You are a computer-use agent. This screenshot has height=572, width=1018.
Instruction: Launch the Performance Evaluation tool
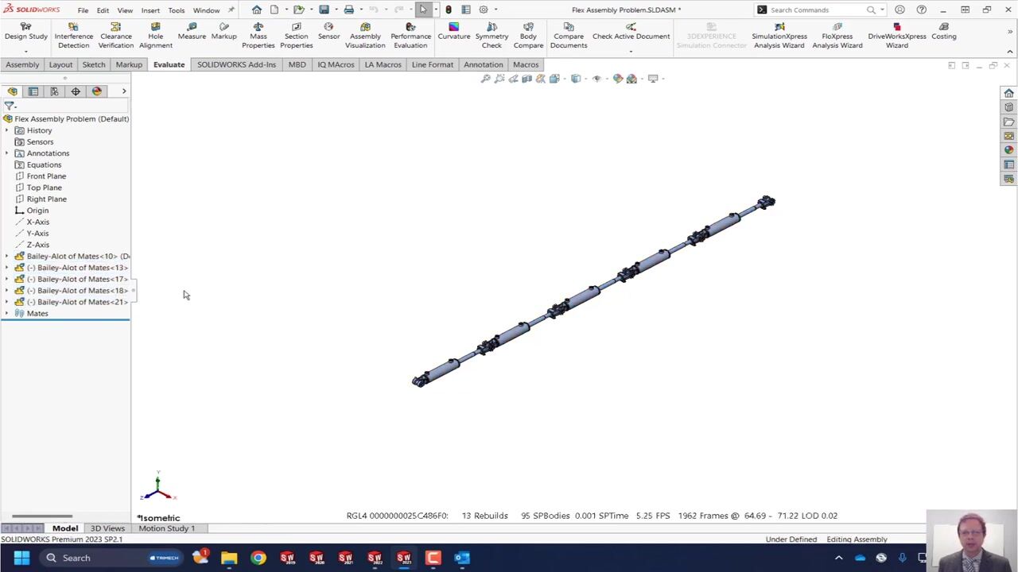pos(410,36)
